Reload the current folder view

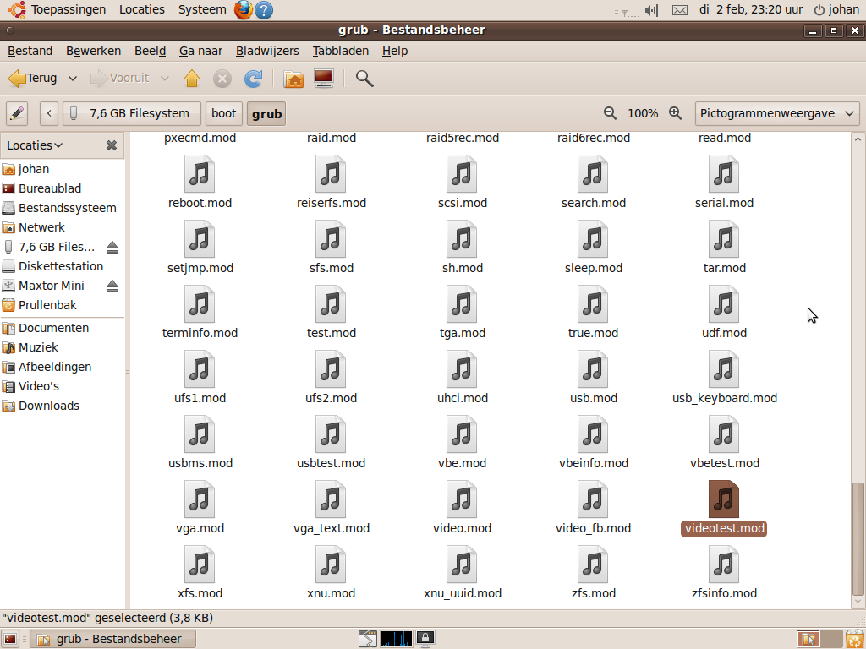[x=253, y=79]
